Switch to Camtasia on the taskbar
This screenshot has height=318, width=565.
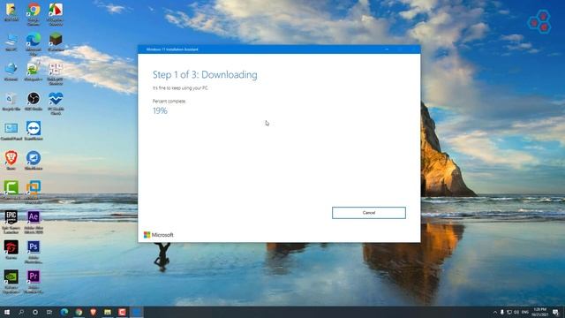122,312
